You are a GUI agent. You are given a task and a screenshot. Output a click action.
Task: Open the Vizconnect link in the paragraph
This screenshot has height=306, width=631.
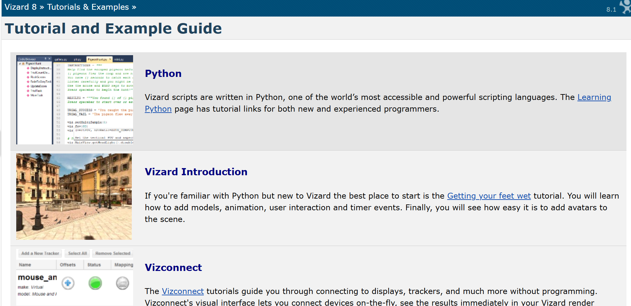tap(183, 291)
